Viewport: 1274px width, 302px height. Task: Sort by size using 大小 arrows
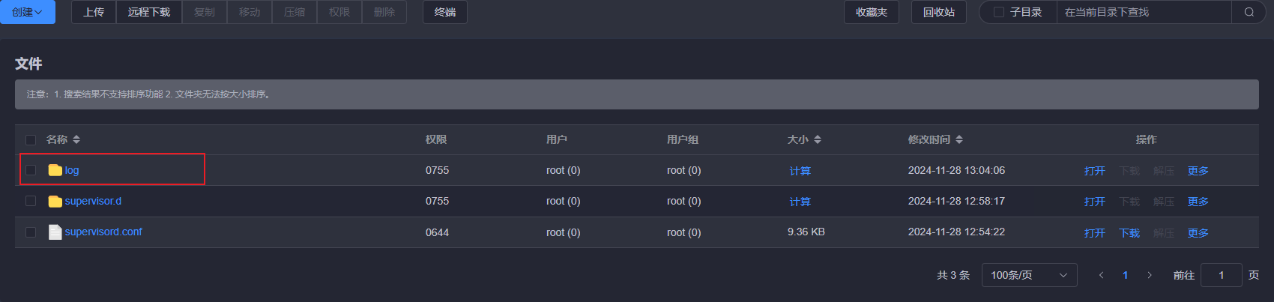(818, 139)
